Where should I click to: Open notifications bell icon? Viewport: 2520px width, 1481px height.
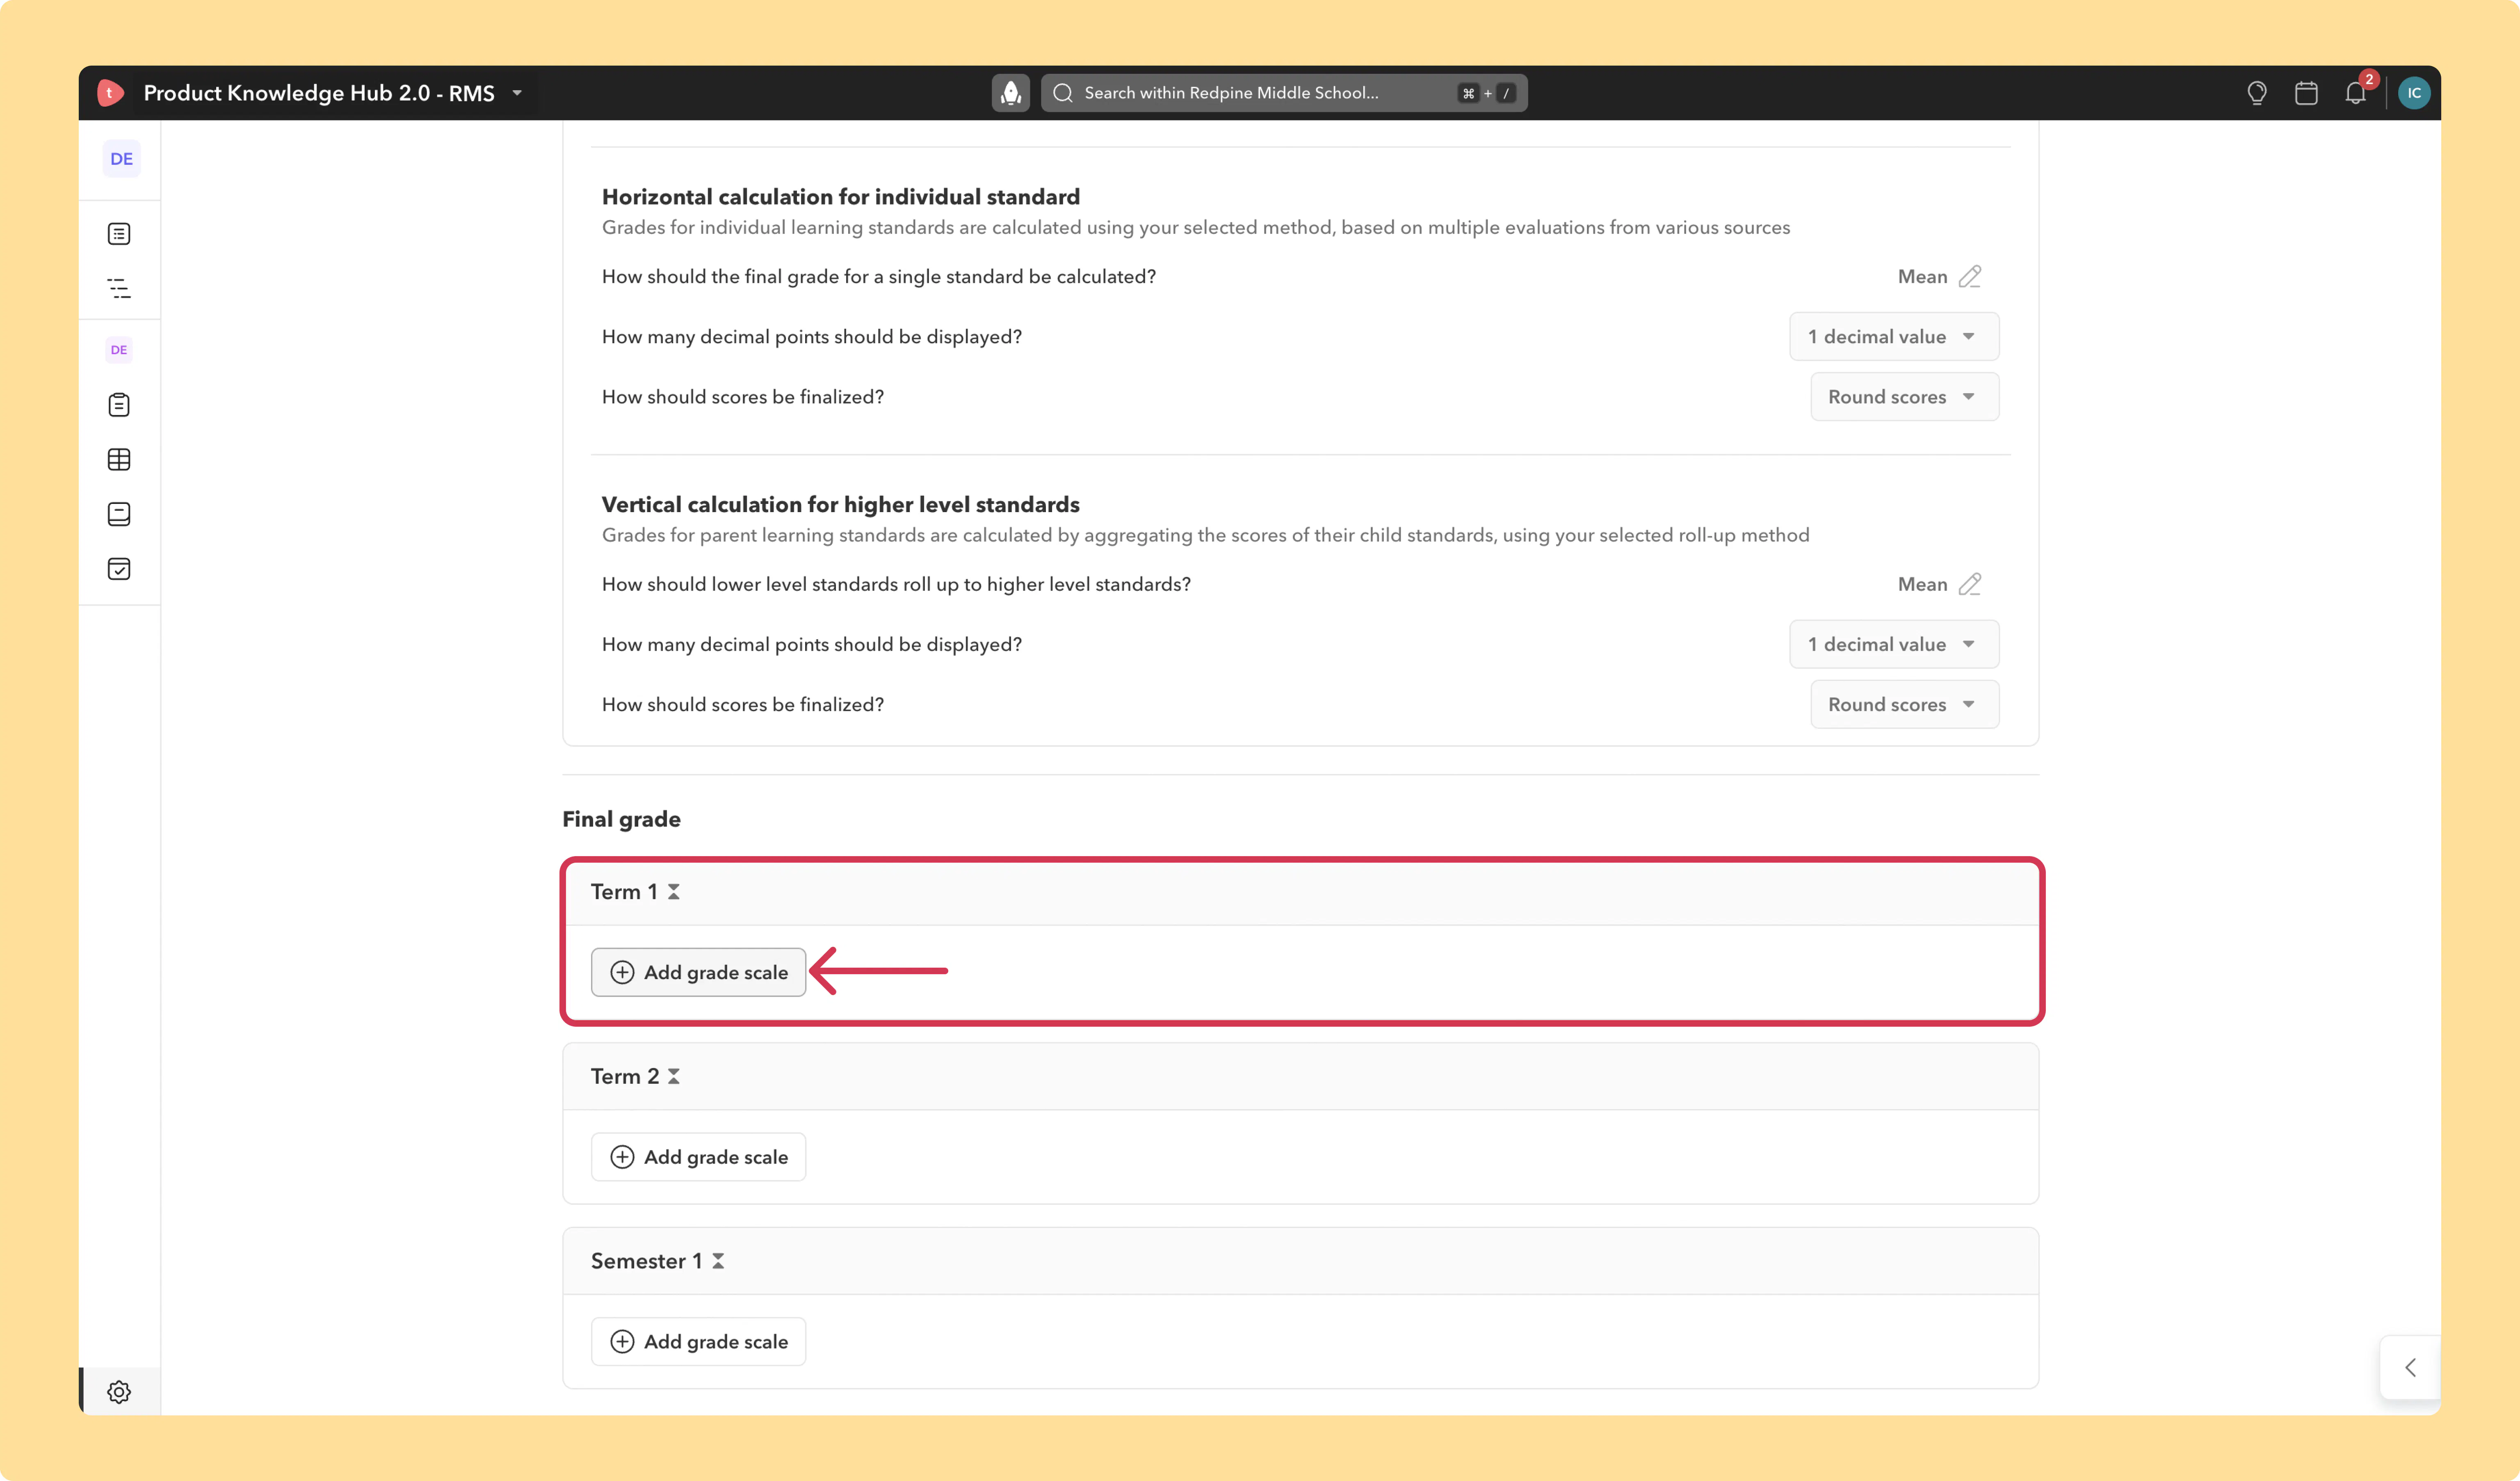(x=2356, y=93)
